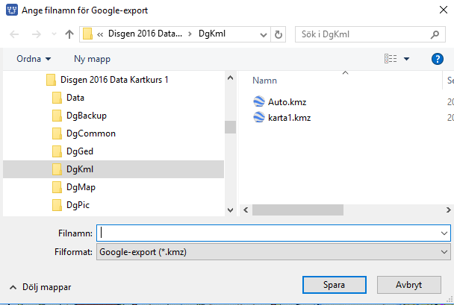Open the Ordna menu
Viewport: 454px width, 305px height.
[34, 59]
